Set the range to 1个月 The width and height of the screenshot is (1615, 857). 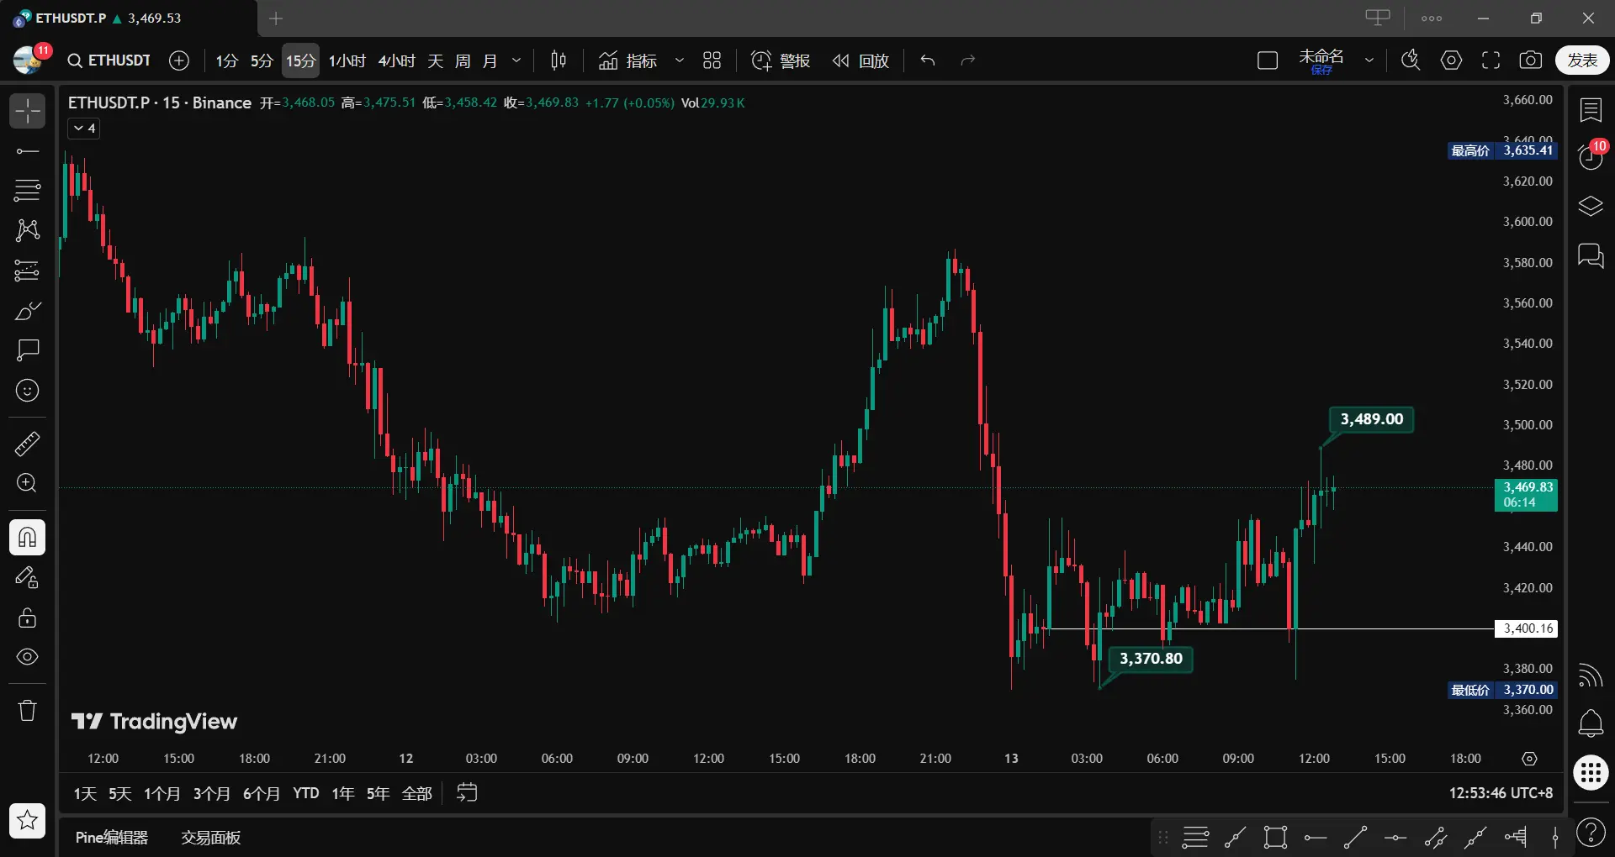162,793
